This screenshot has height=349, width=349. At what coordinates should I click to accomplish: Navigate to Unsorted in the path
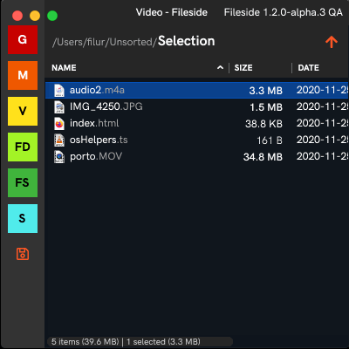pyautogui.click(x=131, y=42)
